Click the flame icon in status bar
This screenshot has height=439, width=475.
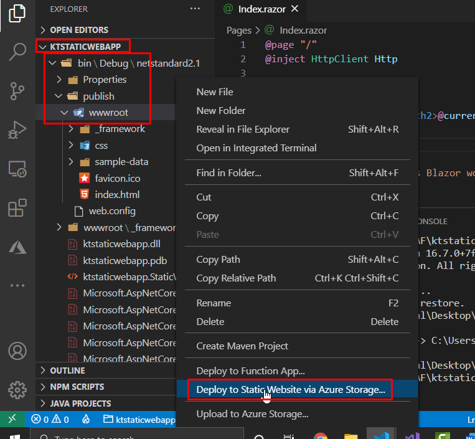86,419
